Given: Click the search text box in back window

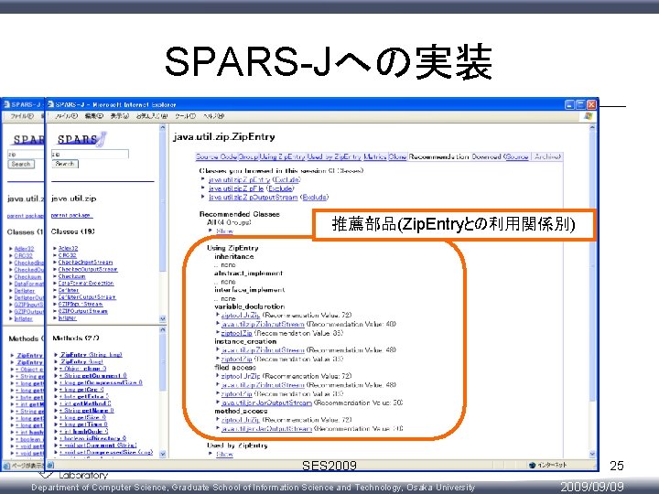Looking at the screenshot, I should (26, 155).
